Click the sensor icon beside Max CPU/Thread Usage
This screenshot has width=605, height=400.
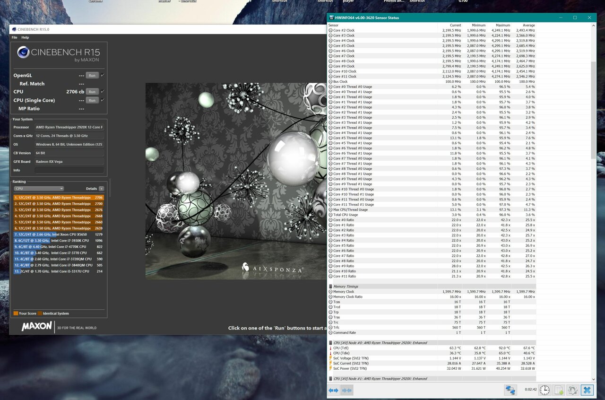click(330, 209)
